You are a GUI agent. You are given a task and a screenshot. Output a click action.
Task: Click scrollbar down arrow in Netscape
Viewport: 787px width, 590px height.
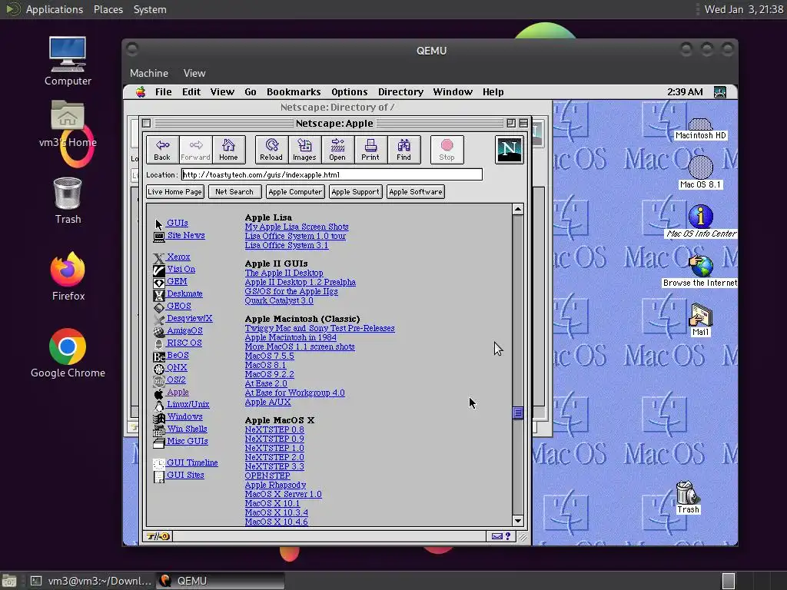coord(518,520)
